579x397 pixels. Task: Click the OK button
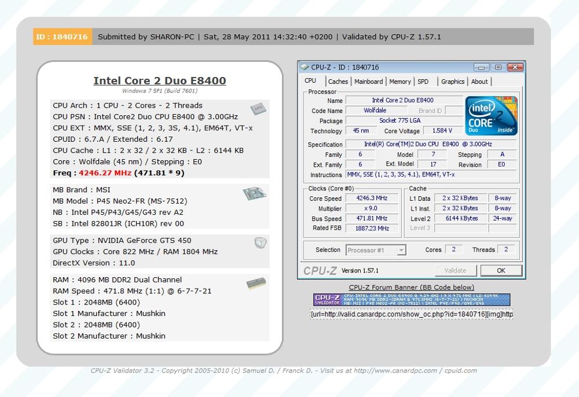[501, 270]
